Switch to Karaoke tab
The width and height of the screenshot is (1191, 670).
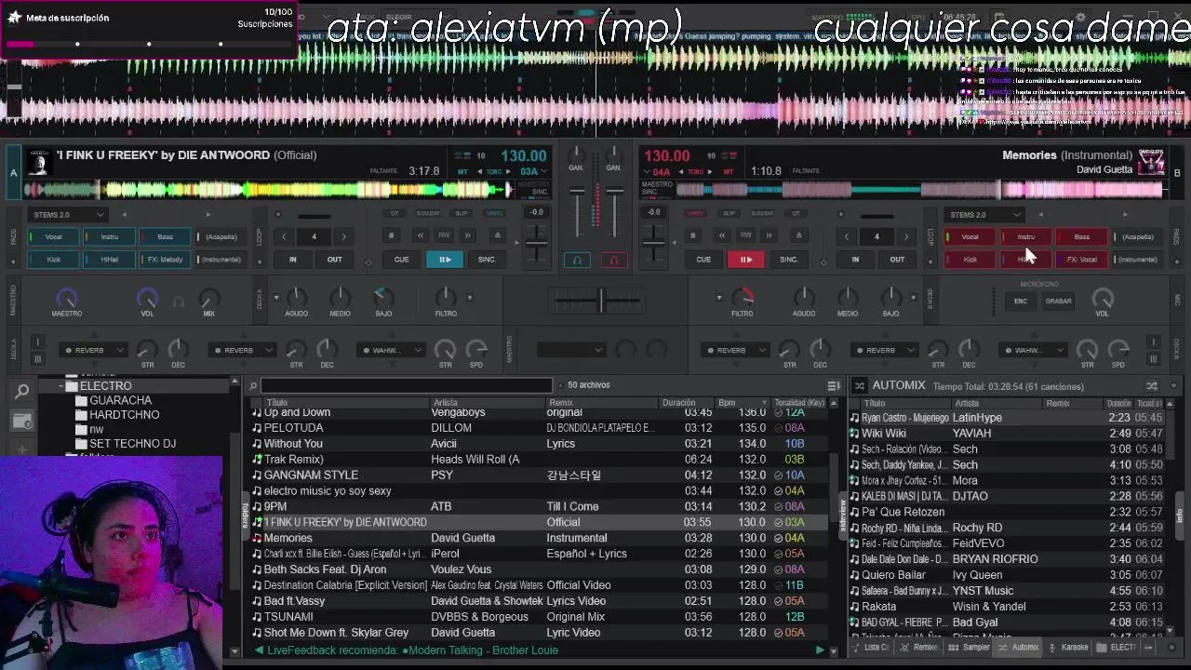coord(1069,648)
